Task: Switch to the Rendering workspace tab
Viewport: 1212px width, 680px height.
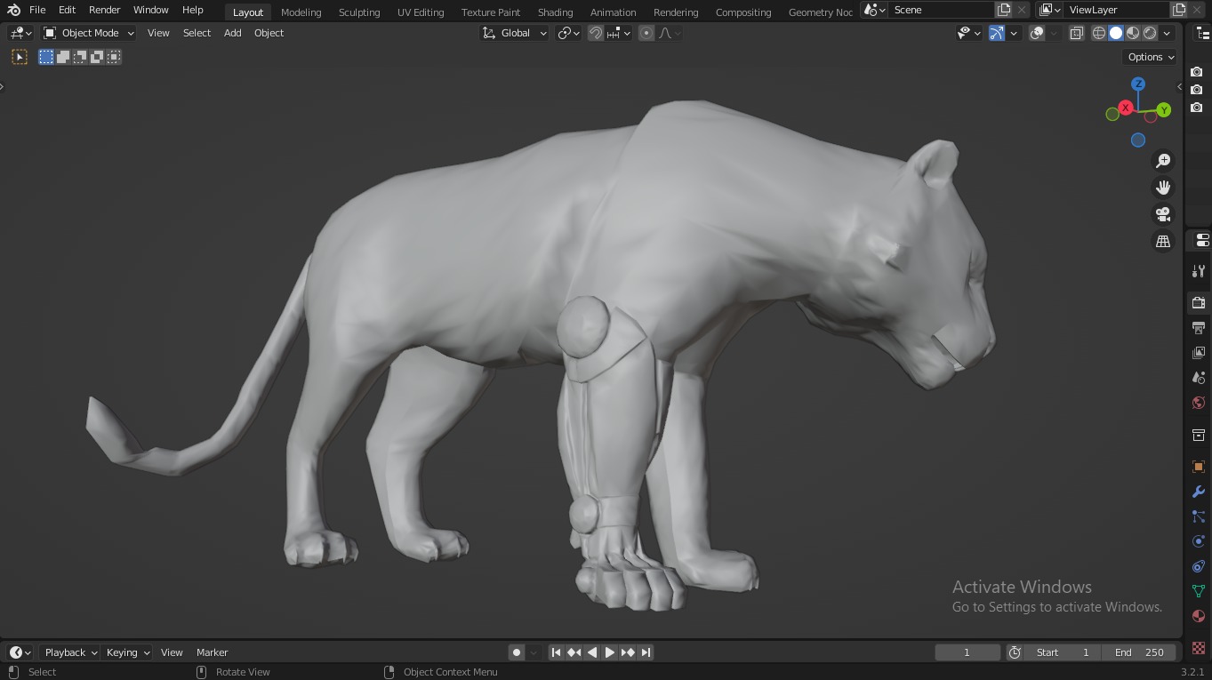Action: click(x=676, y=12)
